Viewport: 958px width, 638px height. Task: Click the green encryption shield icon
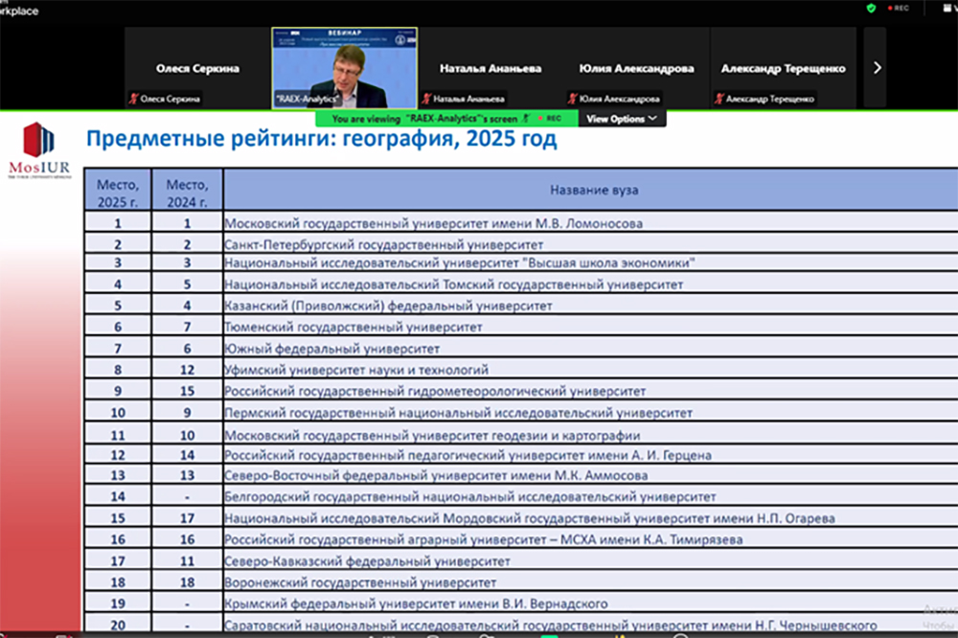[871, 8]
